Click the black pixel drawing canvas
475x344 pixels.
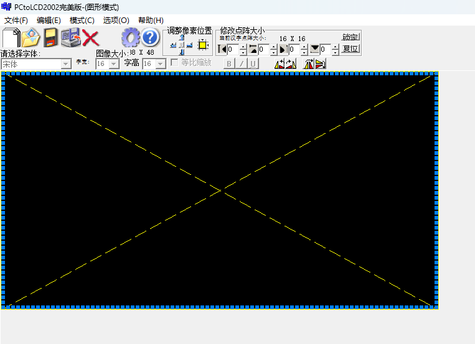click(220, 190)
